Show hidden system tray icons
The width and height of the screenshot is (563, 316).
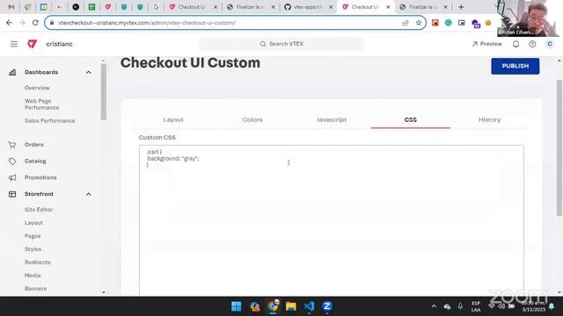pyautogui.click(x=434, y=306)
